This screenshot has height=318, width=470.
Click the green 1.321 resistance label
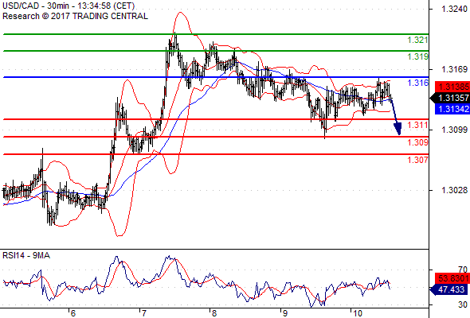pyautogui.click(x=417, y=40)
